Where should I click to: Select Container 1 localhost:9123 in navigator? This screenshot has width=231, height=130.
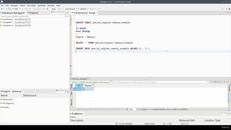point(17,22)
